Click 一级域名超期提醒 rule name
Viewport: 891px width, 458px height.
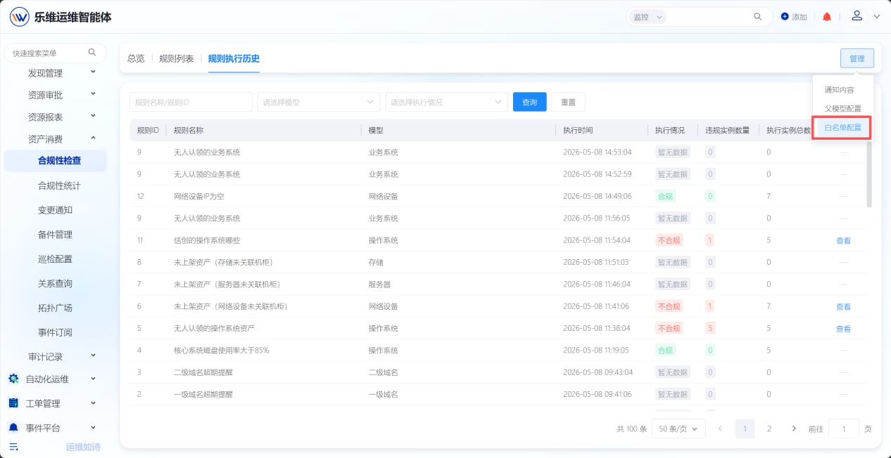[203, 394]
